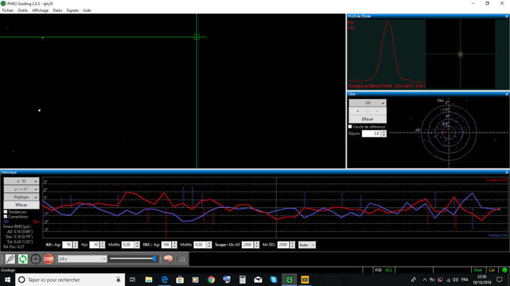Click the Windows search box
This screenshot has width=510, height=286.
(70, 279)
